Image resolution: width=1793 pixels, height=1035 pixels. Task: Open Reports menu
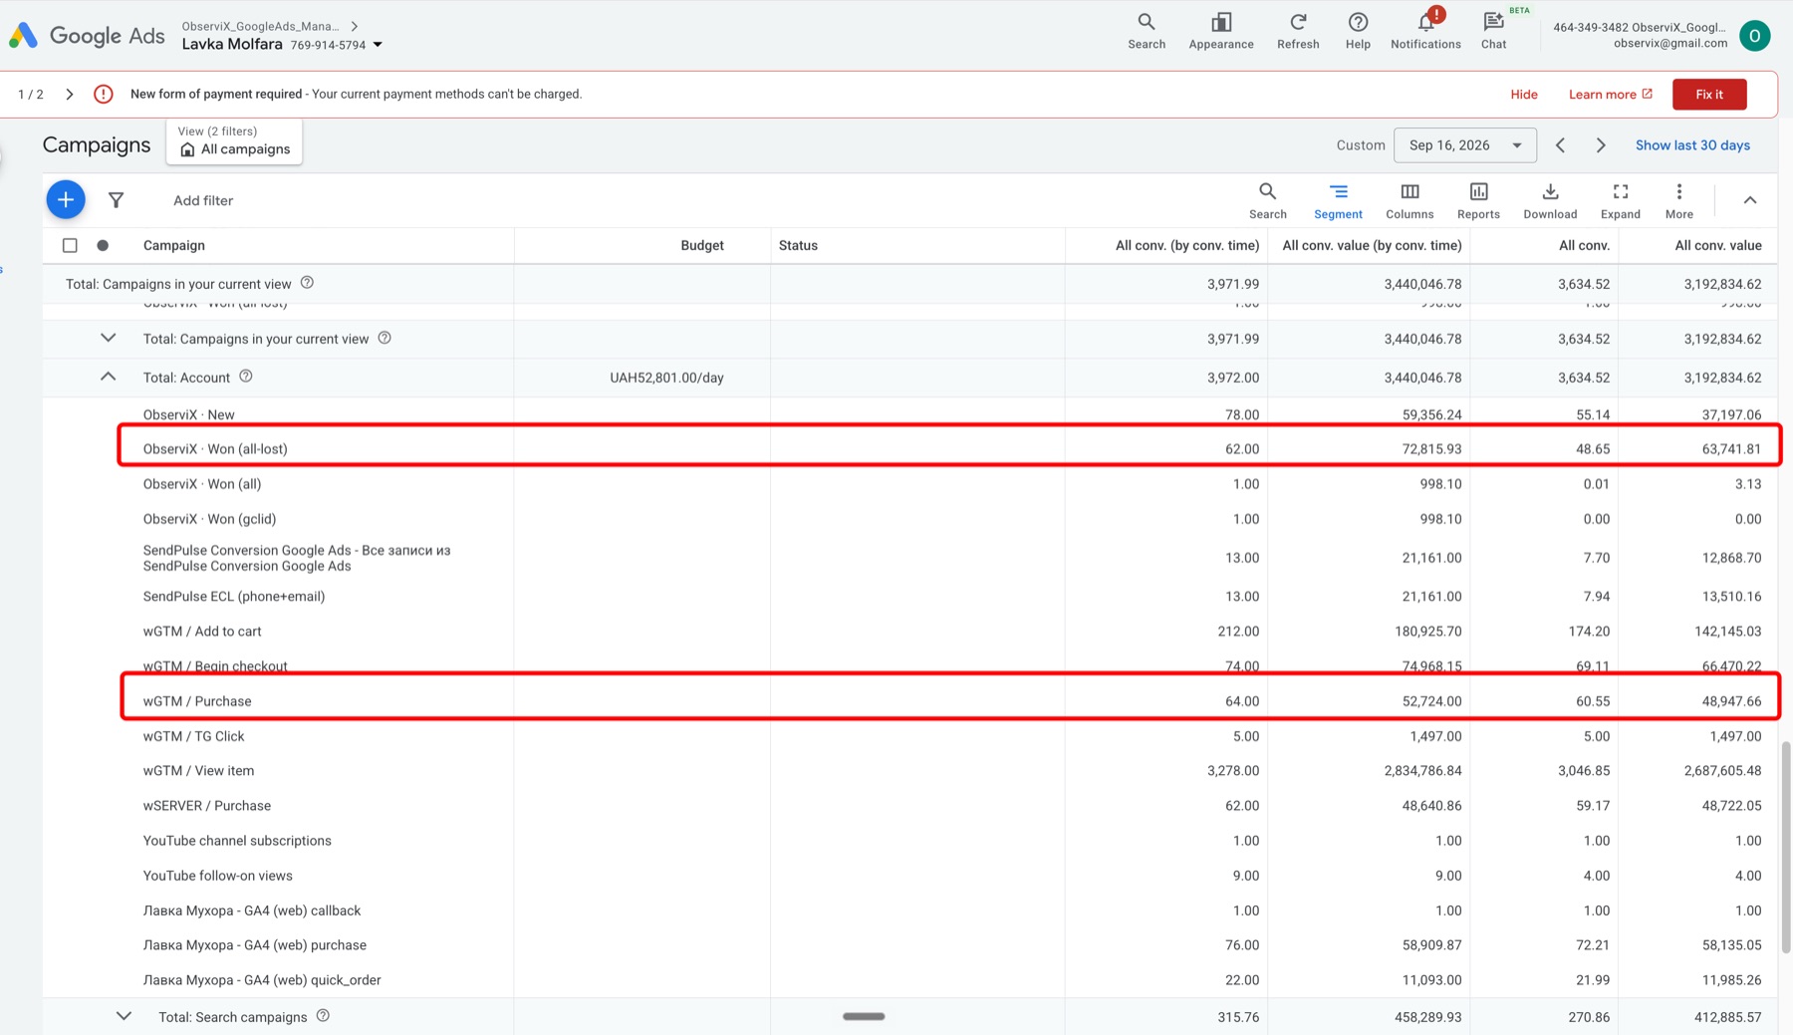1478,200
